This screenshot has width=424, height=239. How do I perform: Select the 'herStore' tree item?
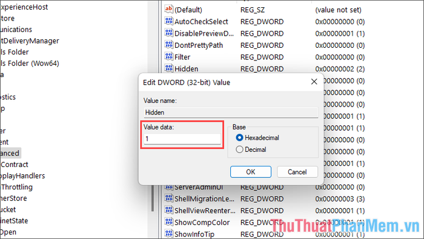tap(13, 198)
